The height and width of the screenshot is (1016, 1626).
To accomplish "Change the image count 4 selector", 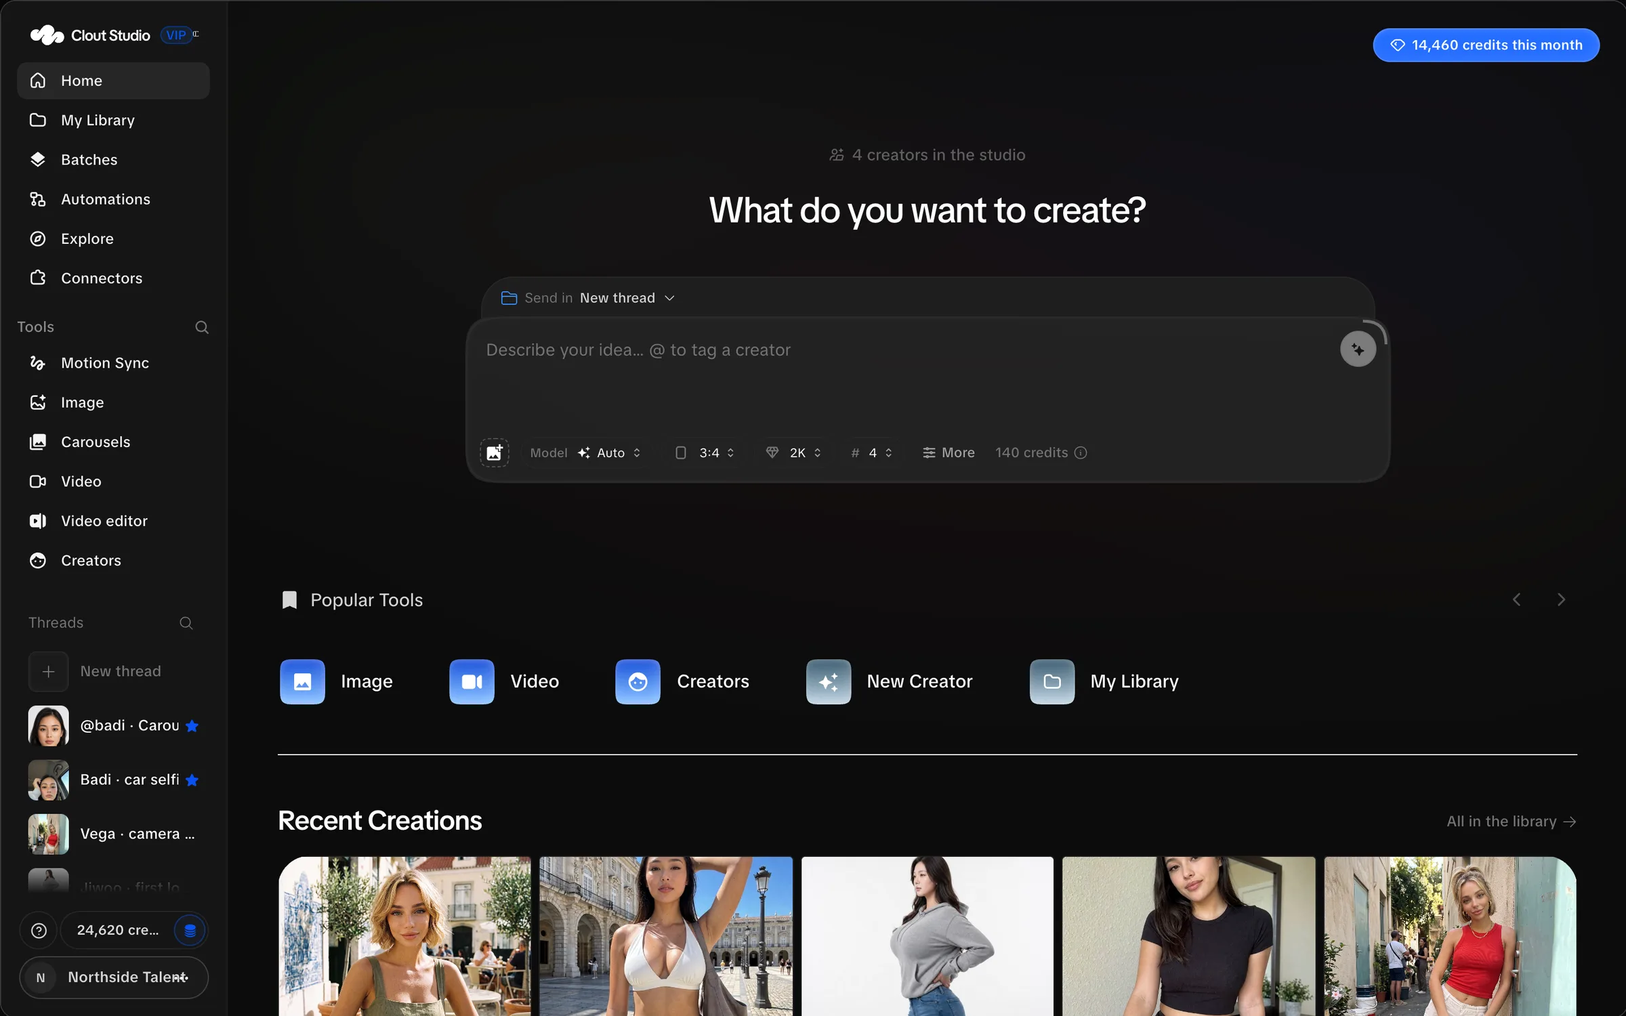I will [x=871, y=452].
